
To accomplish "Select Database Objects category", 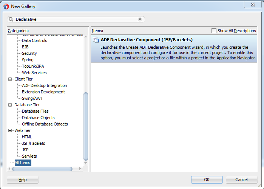I will coord(38,118).
